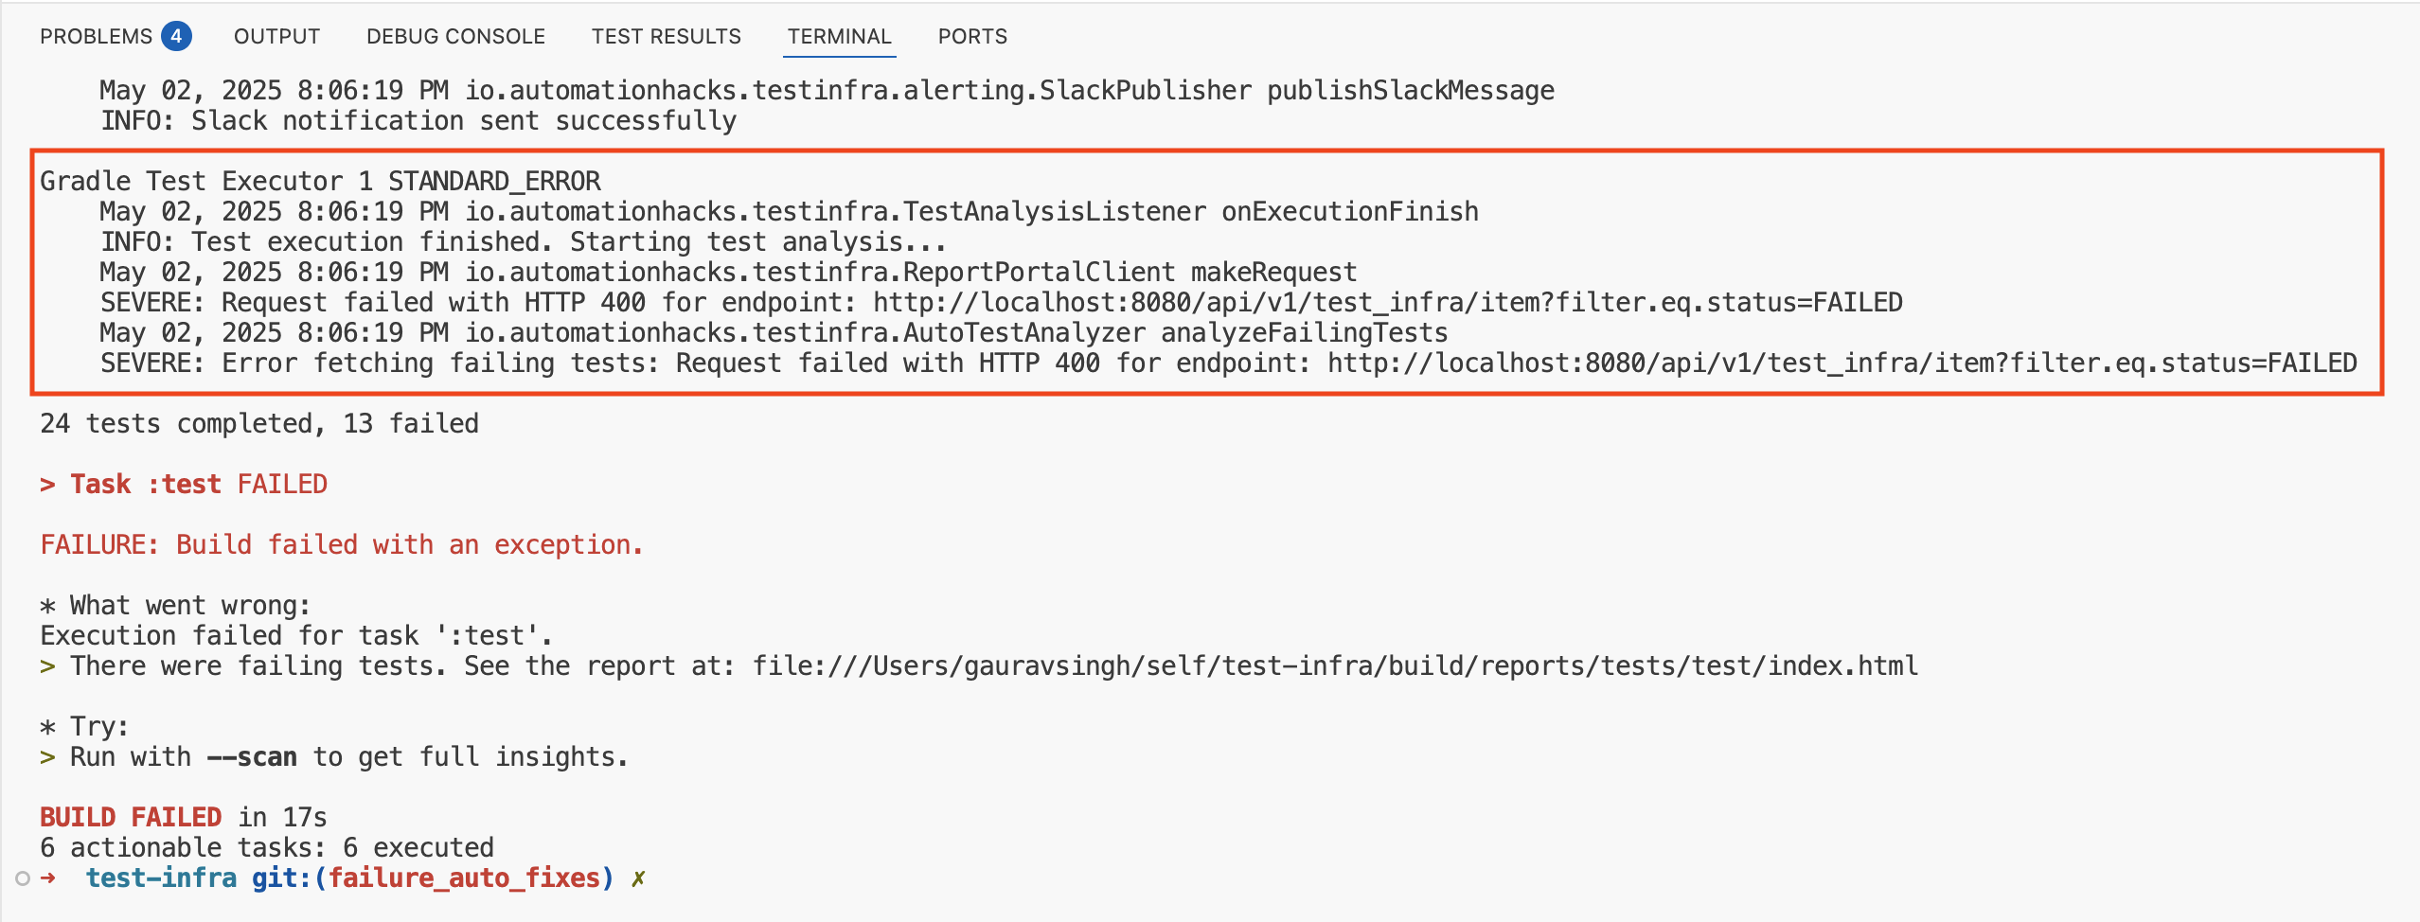Click the 24 tests completed summary line
This screenshot has height=922, width=2420.
coord(259,424)
